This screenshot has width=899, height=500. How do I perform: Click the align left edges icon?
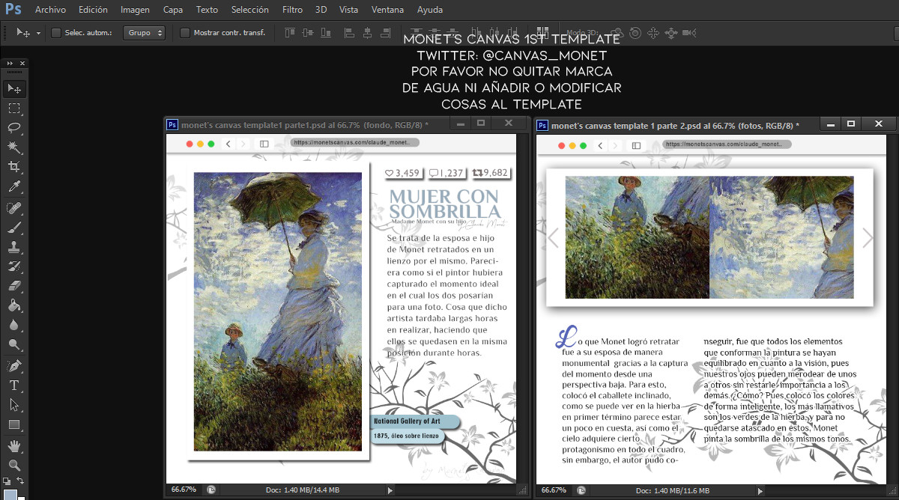click(349, 33)
